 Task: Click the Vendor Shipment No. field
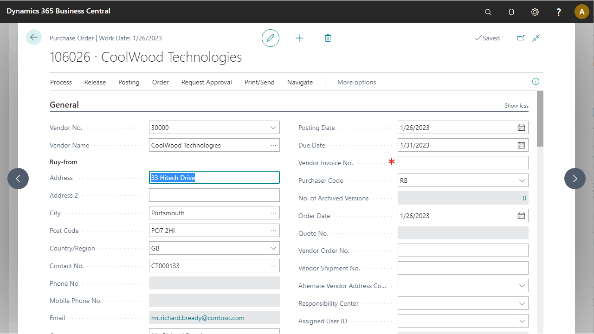tap(463, 268)
